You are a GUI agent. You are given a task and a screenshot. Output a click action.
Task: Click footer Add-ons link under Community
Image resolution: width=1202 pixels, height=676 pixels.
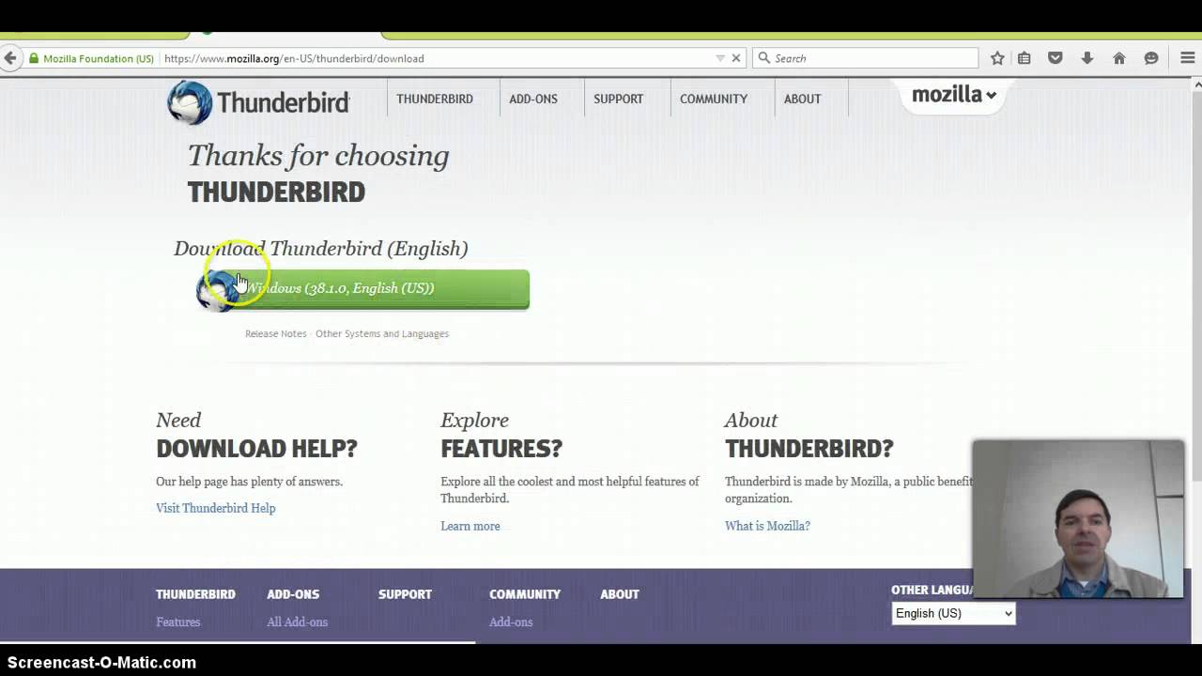(x=511, y=622)
